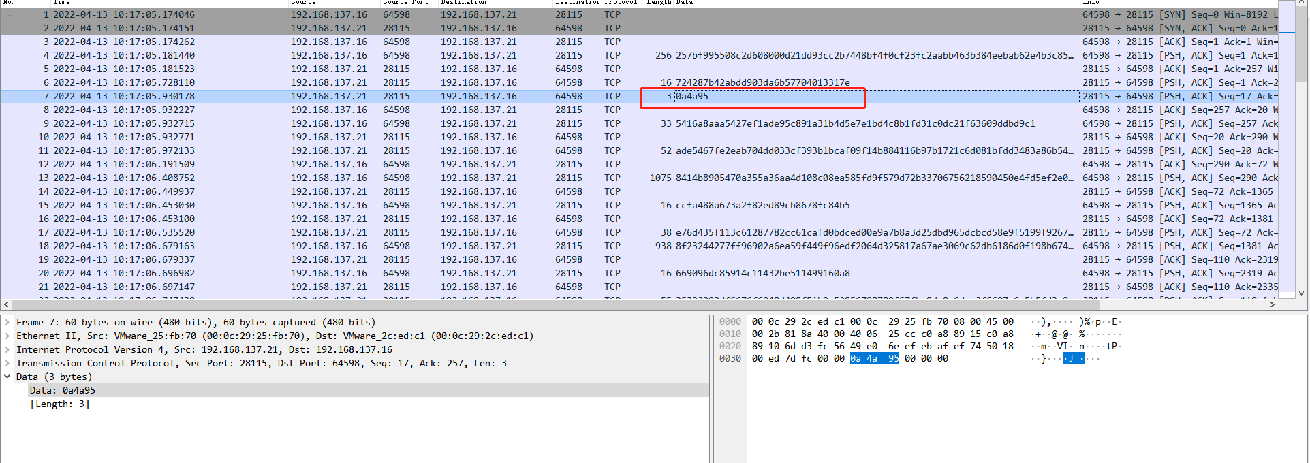
Task: Click hex offset row 0010
Action: click(x=730, y=334)
